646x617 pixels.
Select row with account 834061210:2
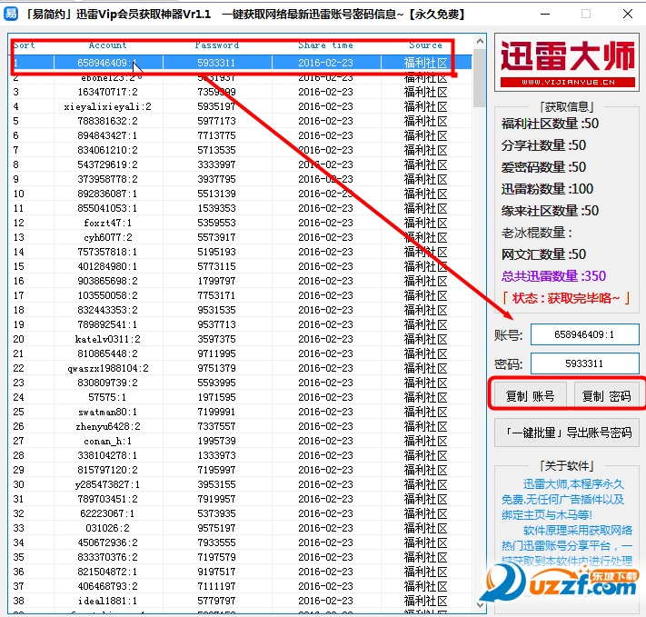tap(240, 150)
